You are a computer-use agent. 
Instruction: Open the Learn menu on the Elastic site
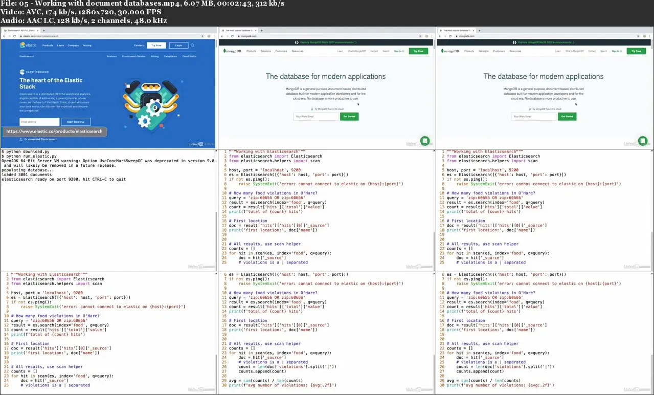pos(60,46)
